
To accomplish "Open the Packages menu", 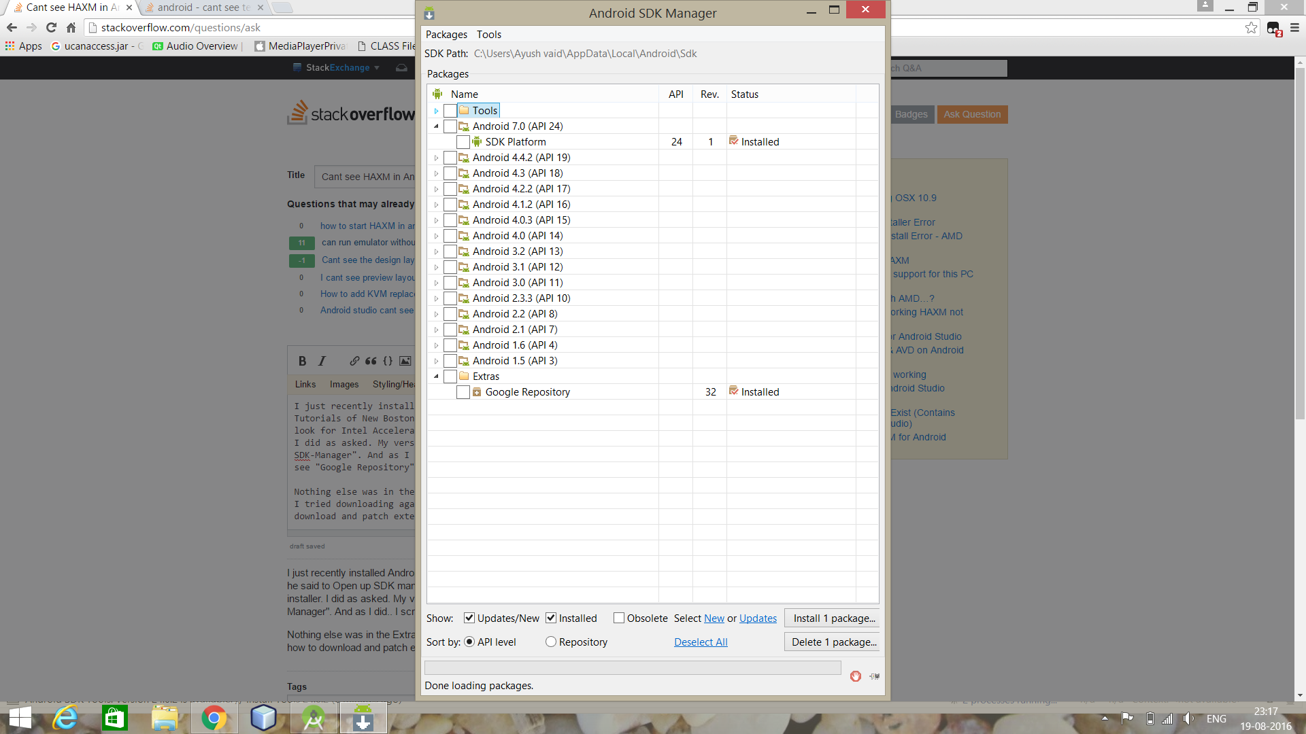I will coord(446,34).
